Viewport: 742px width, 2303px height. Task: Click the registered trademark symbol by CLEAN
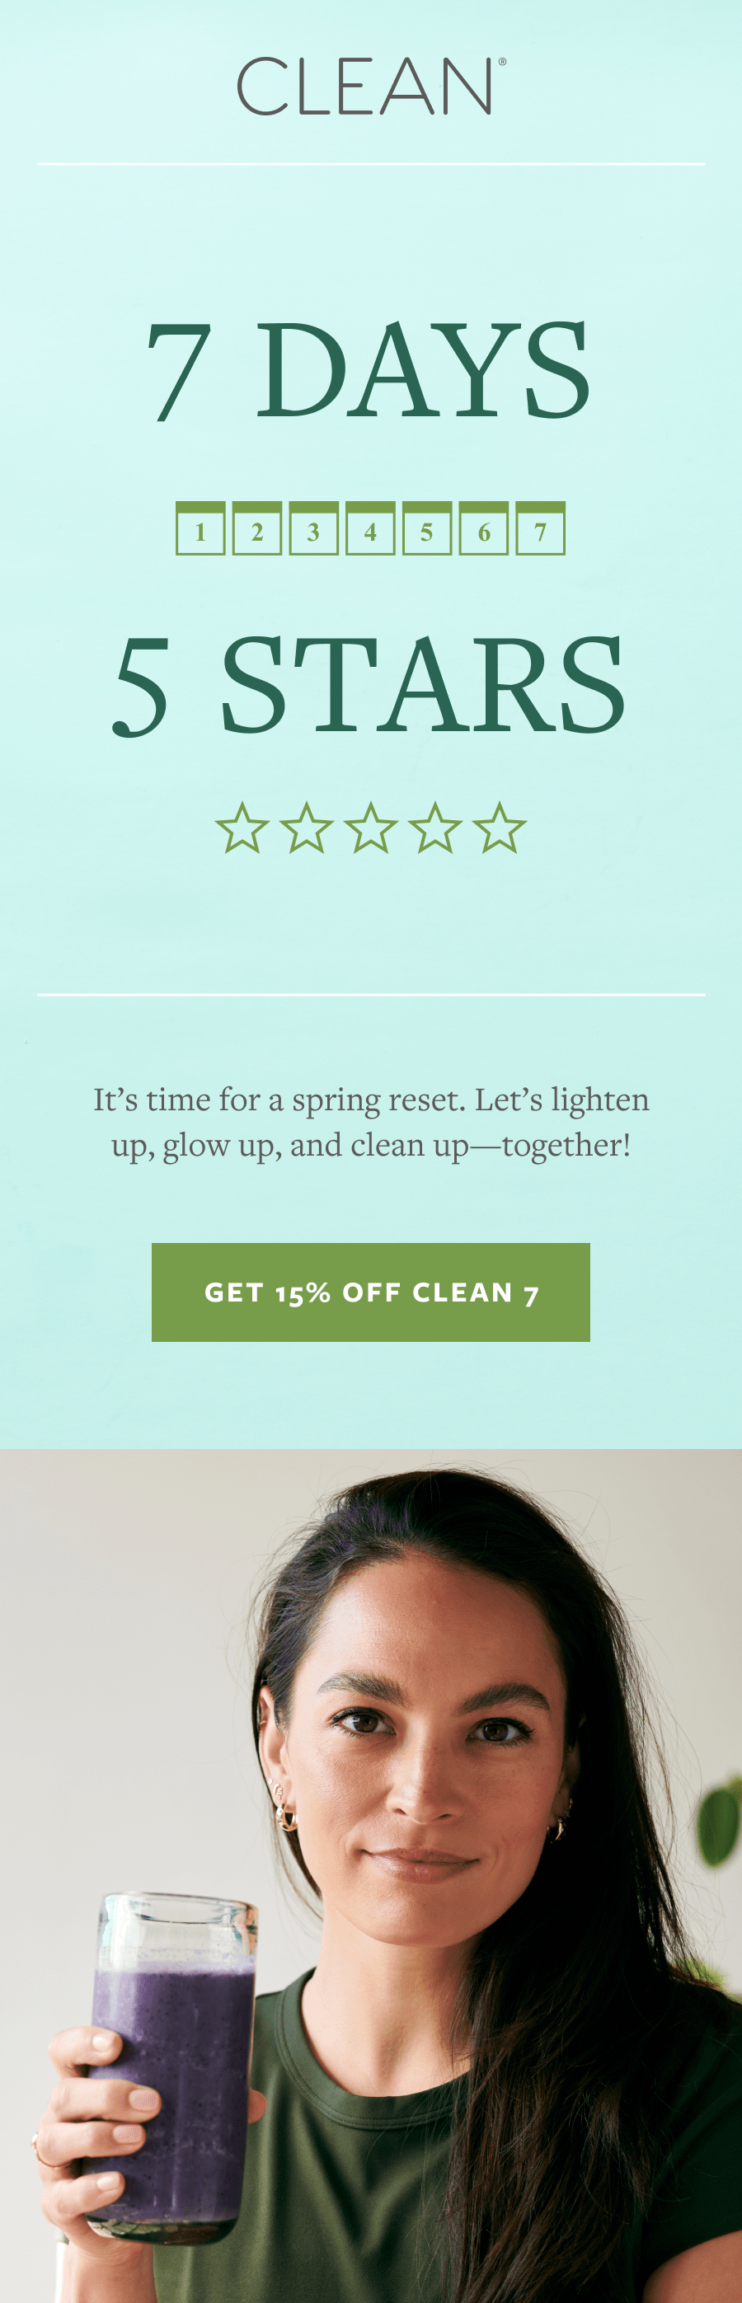pos(502,62)
